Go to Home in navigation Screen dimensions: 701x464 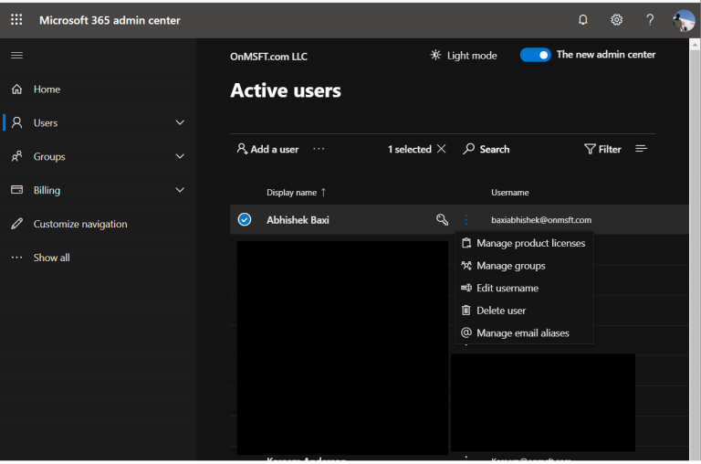[x=47, y=89]
